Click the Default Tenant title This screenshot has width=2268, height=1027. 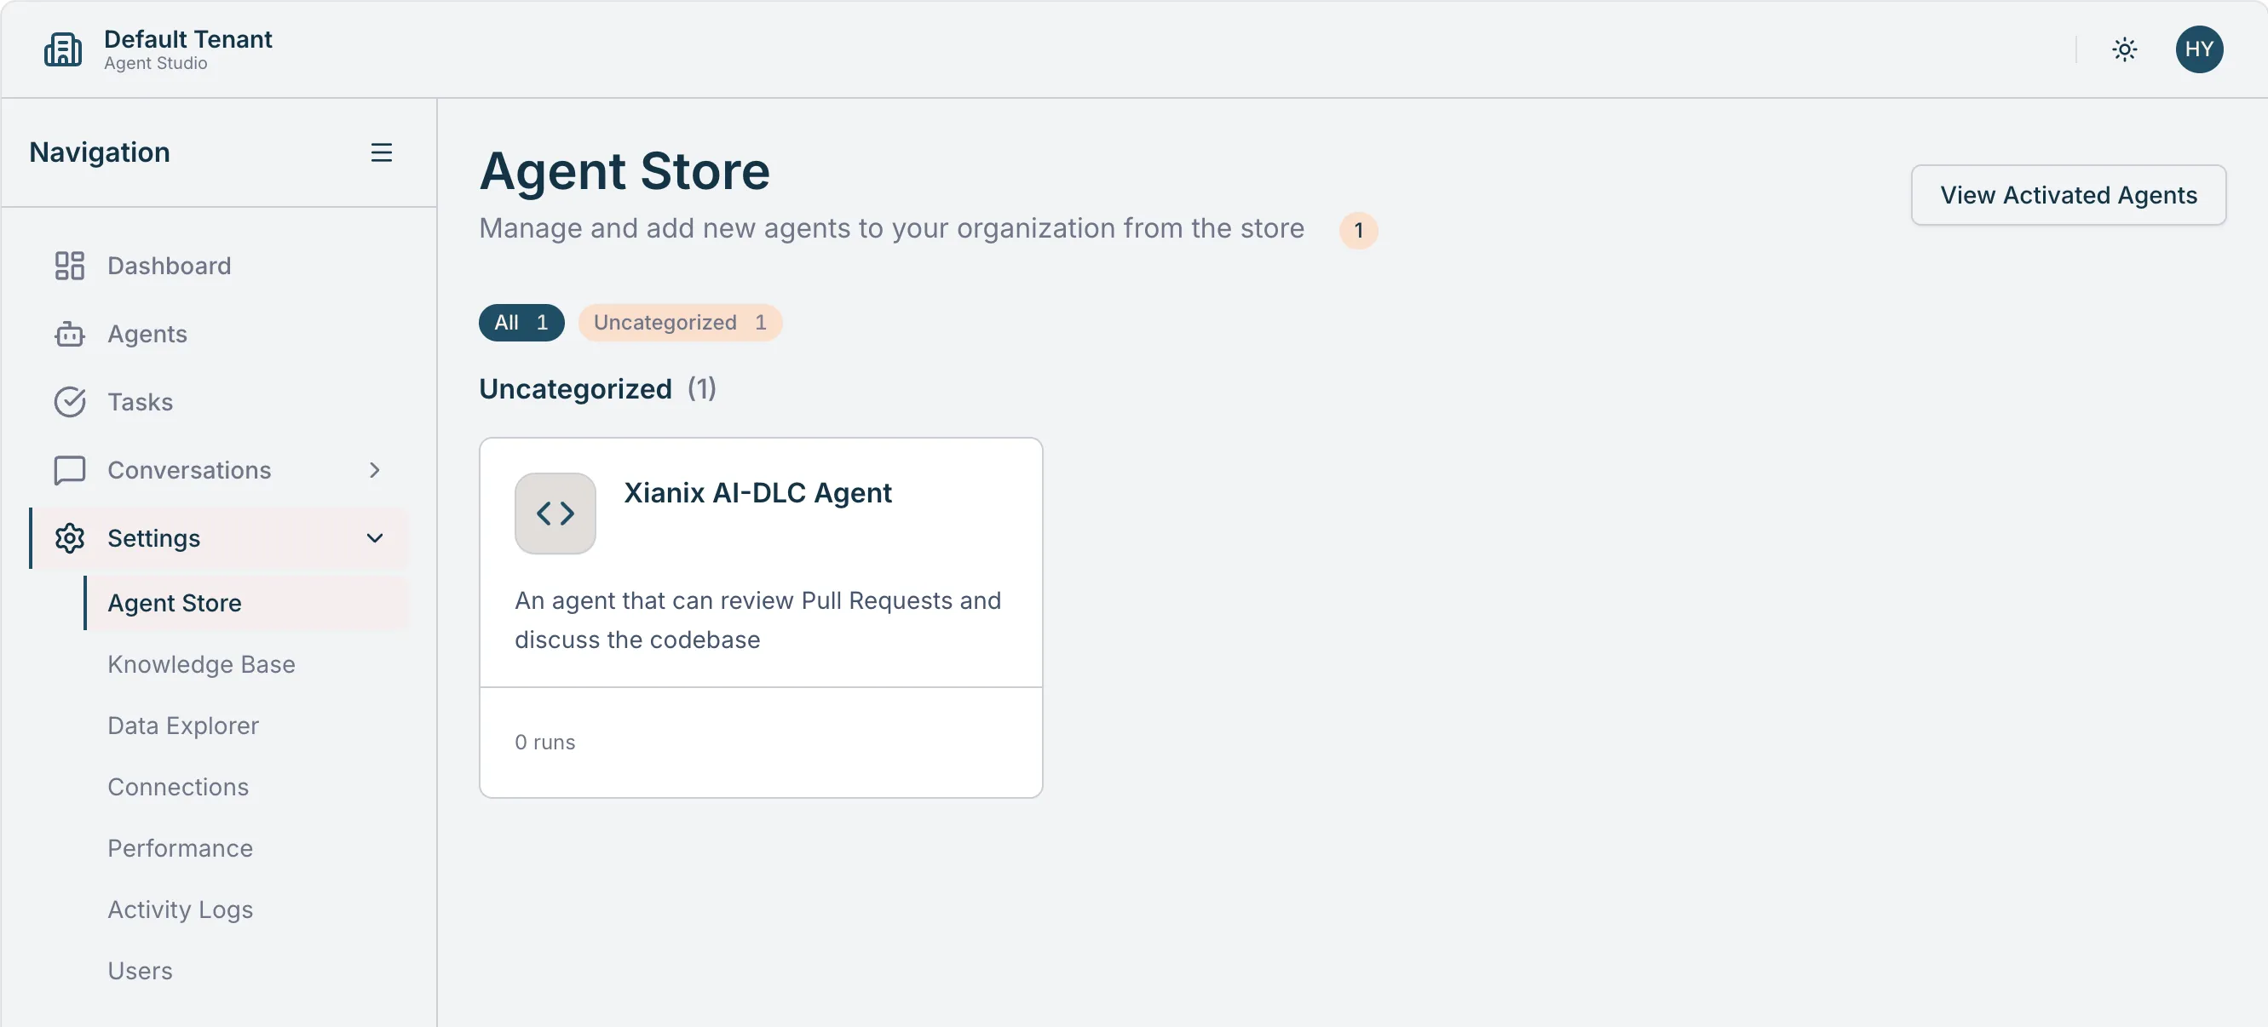[188, 38]
